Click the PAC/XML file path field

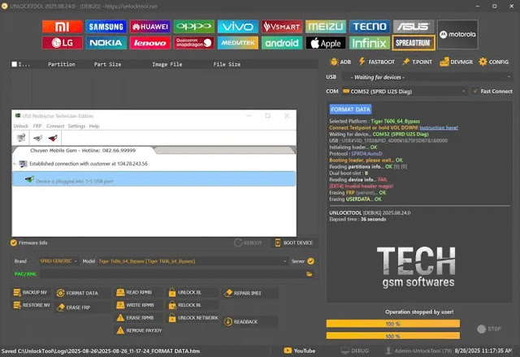coord(172,274)
